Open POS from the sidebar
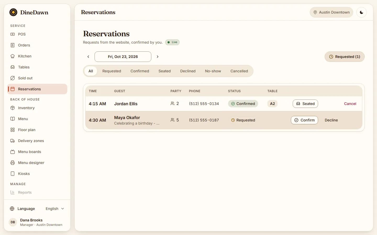This screenshot has height=235, width=377. (37, 34)
